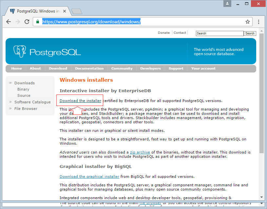Open the About menu item
Viewport: 267px width, 209px height.
pyautogui.click(x=35, y=68)
